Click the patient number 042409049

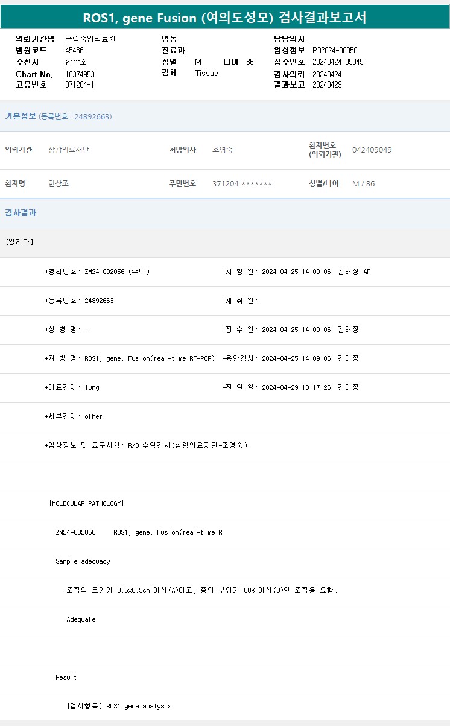pos(372,150)
